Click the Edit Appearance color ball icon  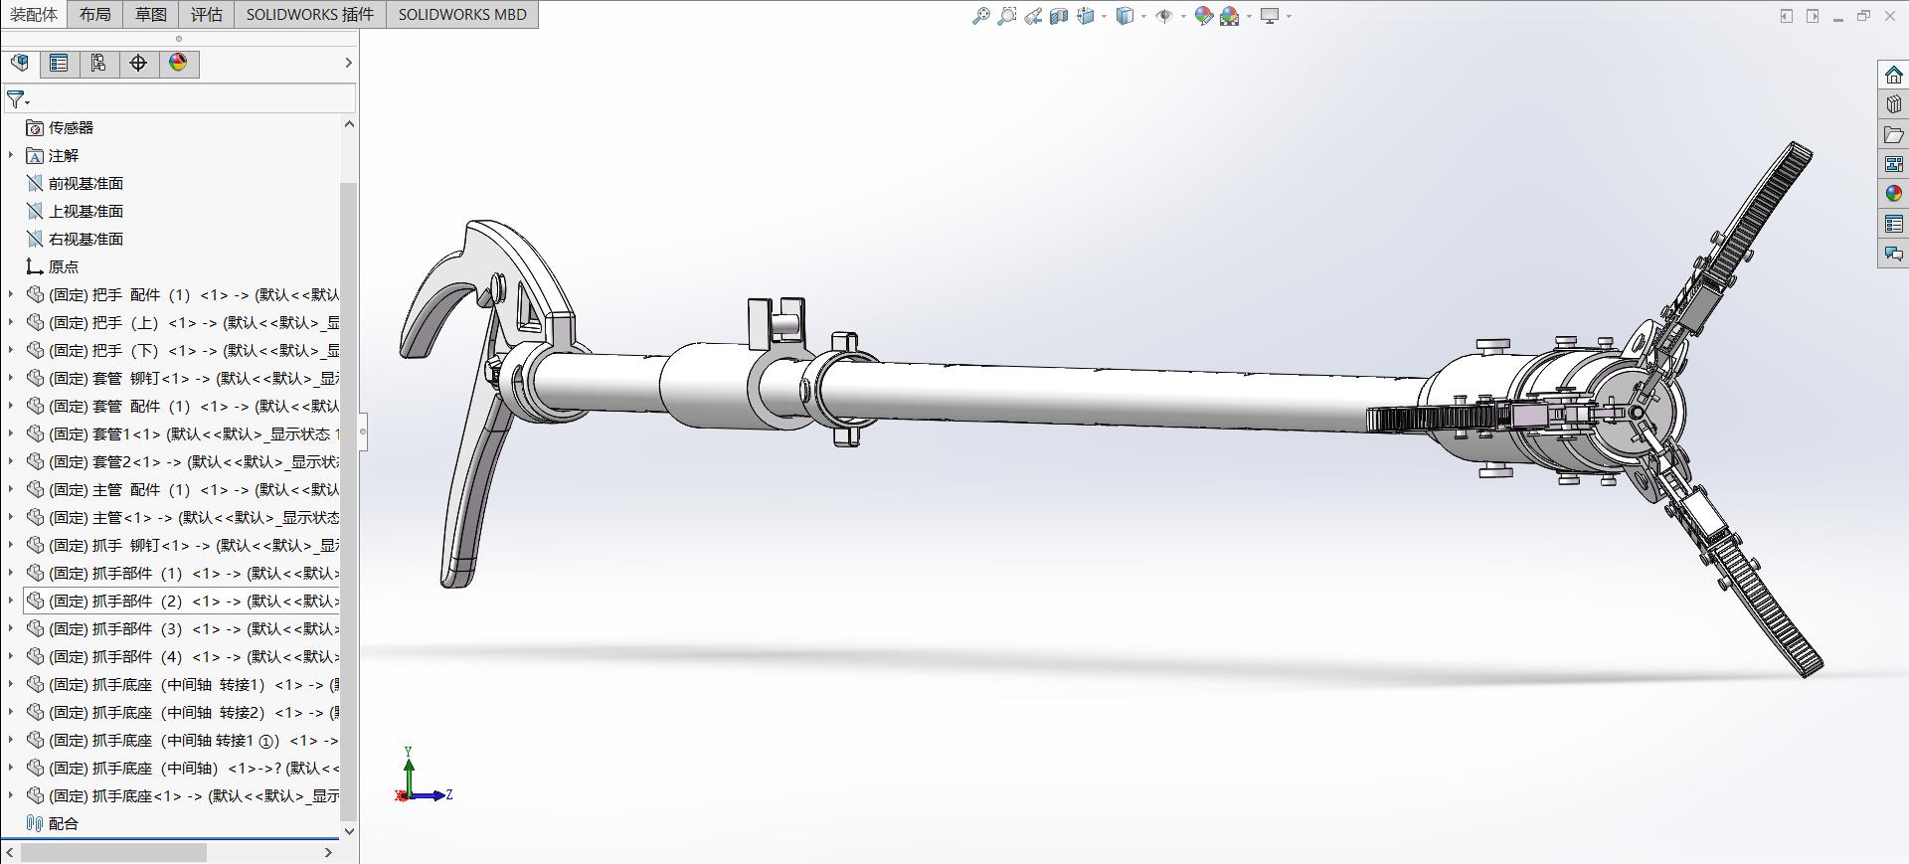tap(1203, 16)
